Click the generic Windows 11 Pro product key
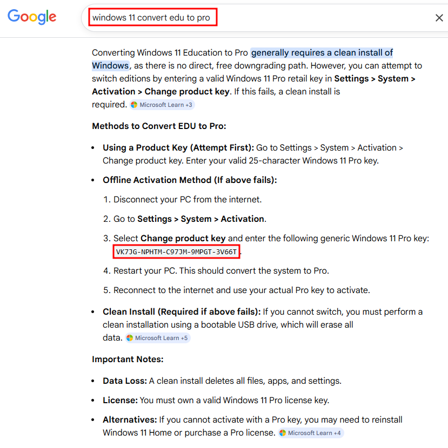Viewport: 448px width, 448px height. (176, 252)
